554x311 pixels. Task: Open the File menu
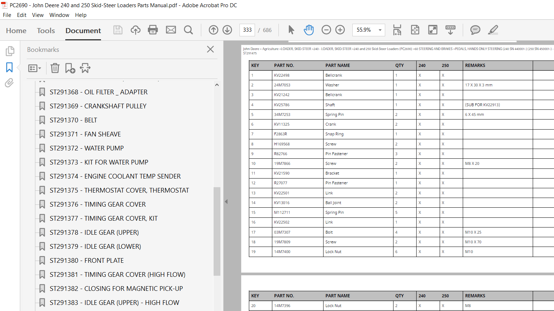7,15
